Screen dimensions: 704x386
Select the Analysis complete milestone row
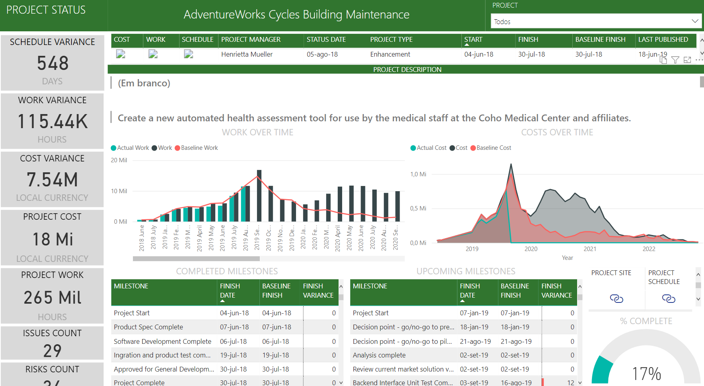point(463,355)
